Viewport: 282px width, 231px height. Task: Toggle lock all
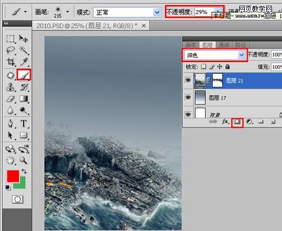click(228, 66)
